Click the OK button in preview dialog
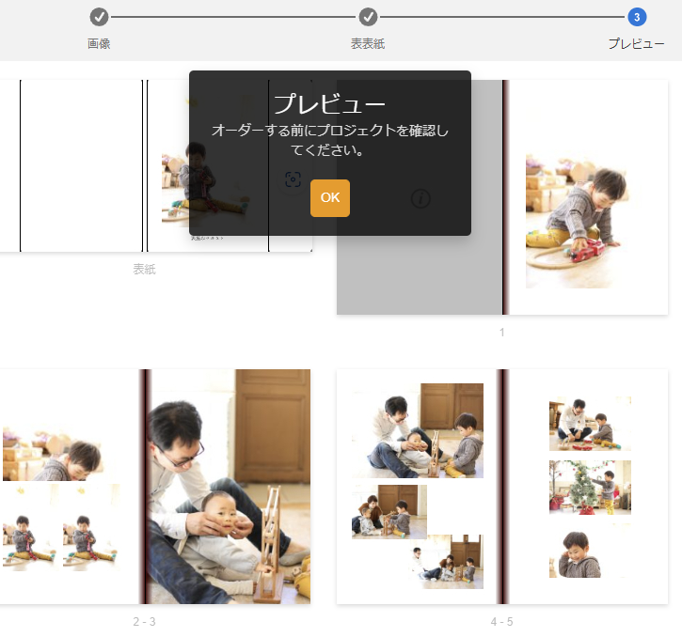 (329, 197)
